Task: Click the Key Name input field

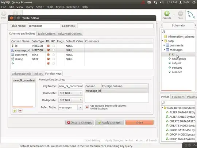Action: 71,86
